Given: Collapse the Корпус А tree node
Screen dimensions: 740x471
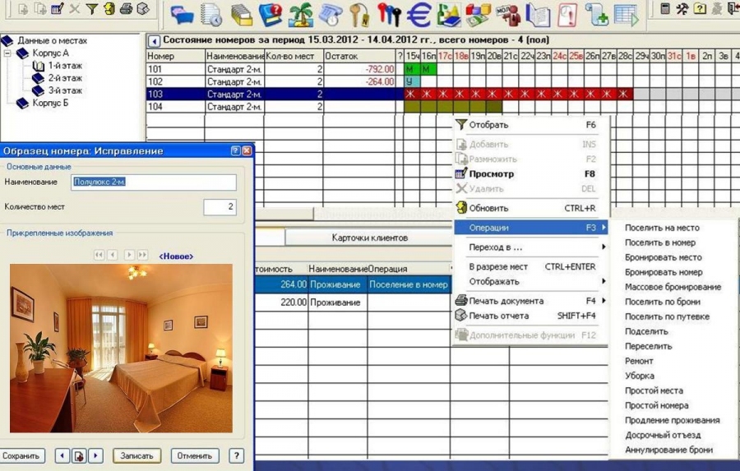Looking at the screenshot, I should tap(7, 53).
